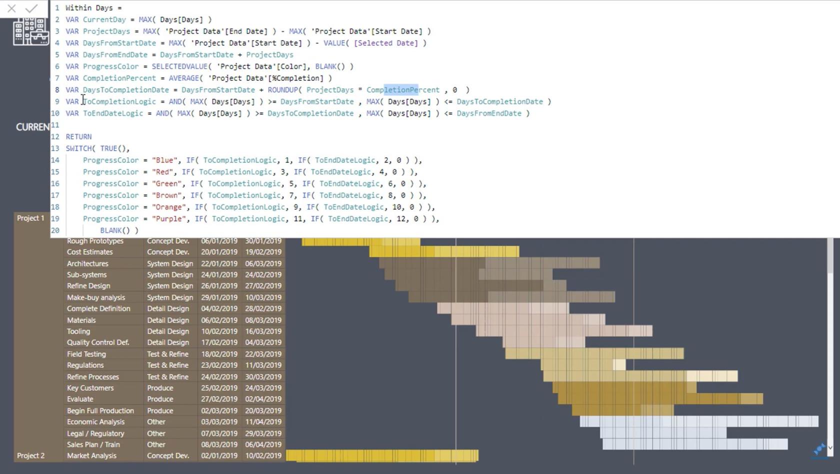
Task: Click end date 11/04/2019 cell
Action: [263, 422]
